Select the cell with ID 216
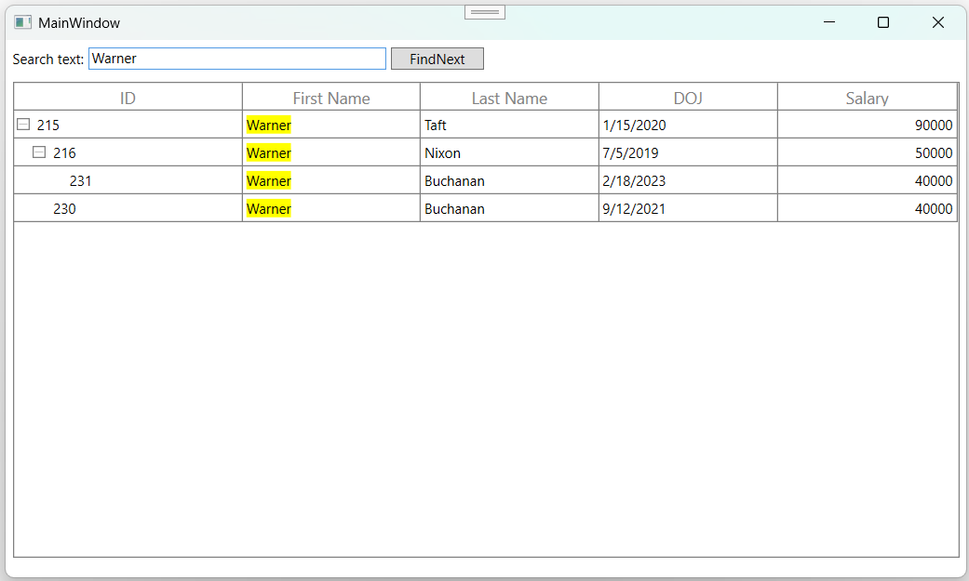 [128, 152]
